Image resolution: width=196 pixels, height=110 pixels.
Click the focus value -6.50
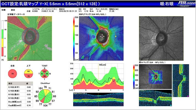[x=99, y=11]
